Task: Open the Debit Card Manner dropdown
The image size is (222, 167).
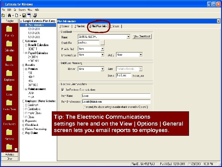Action: pyautogui.click(x=102, y=69)
